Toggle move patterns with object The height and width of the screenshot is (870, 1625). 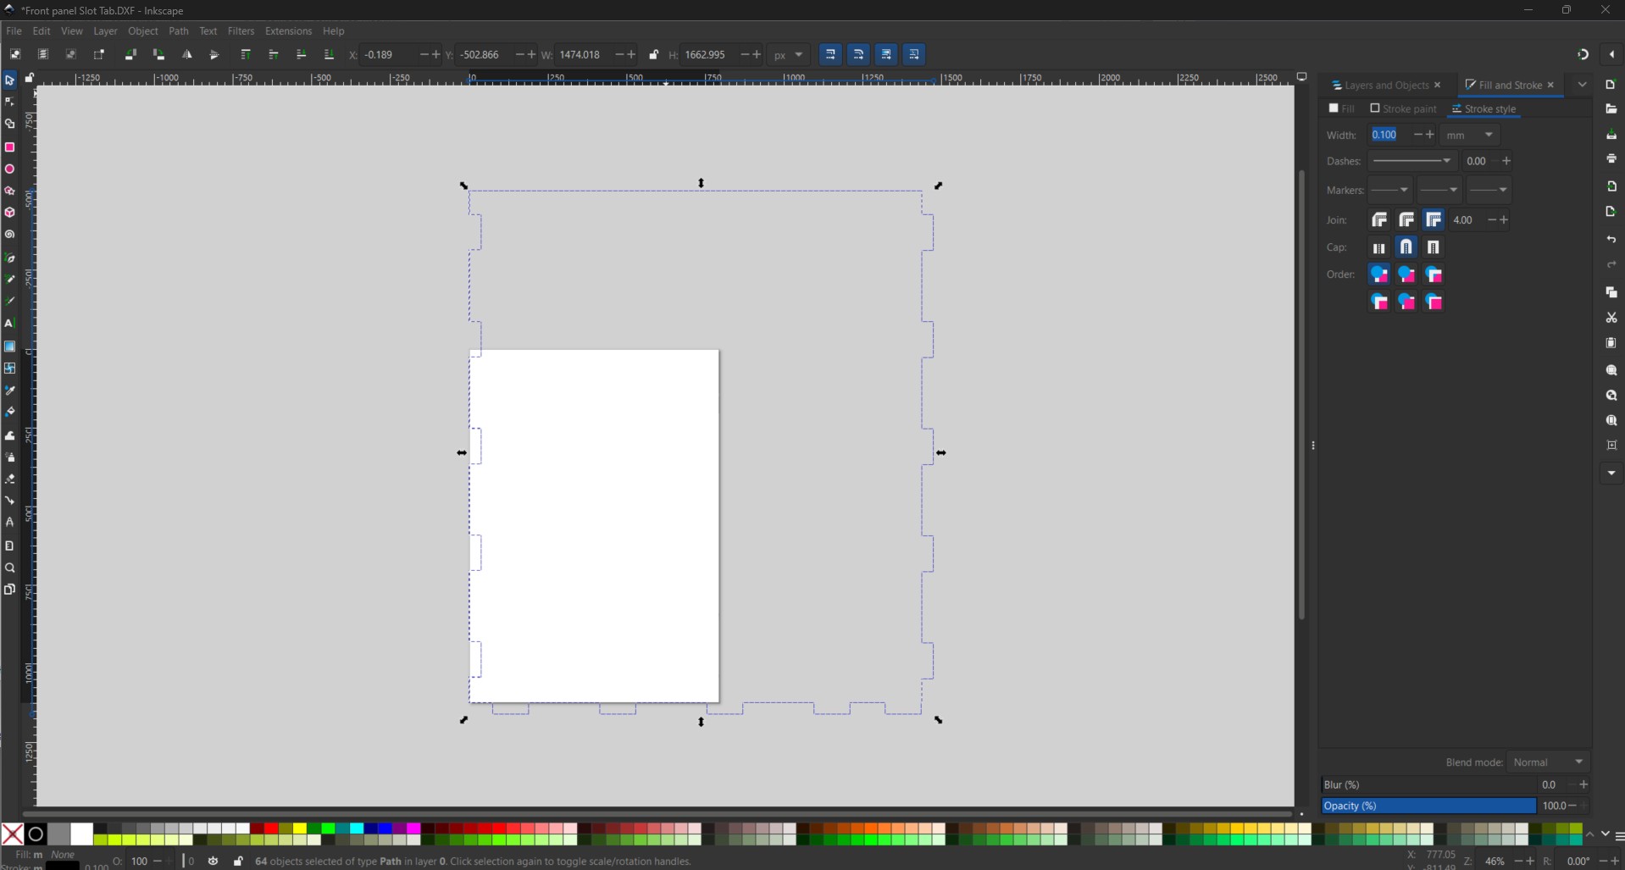[x=914, y=54]
